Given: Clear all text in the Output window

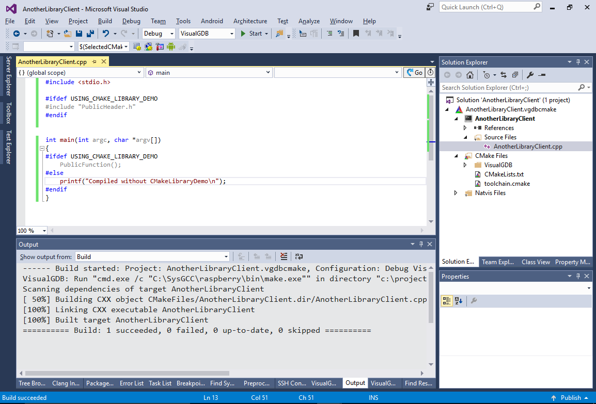Looking at the screenshot, I should [x=284, y=256].
